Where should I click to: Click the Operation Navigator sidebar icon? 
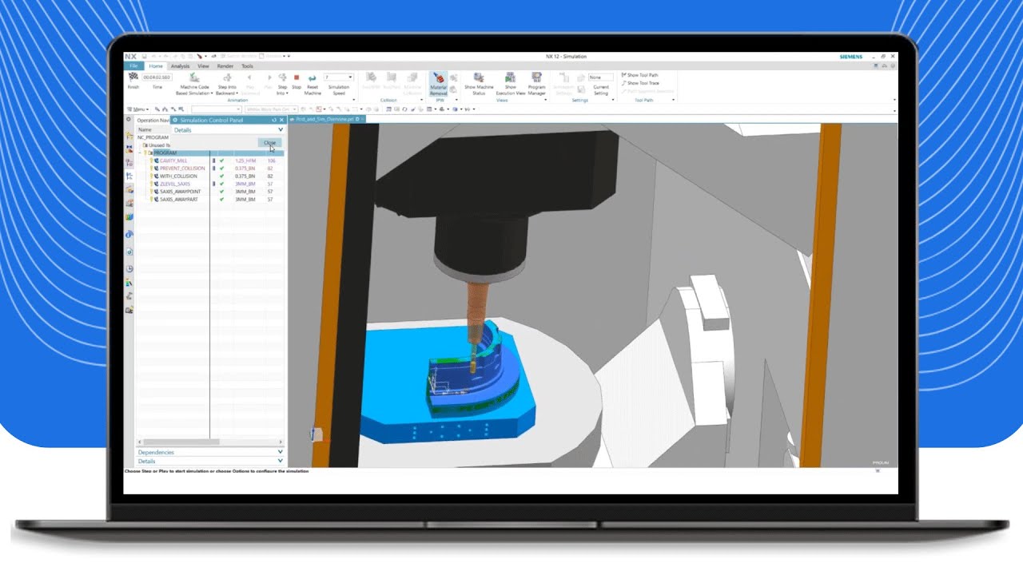click(x=129, y=176)
